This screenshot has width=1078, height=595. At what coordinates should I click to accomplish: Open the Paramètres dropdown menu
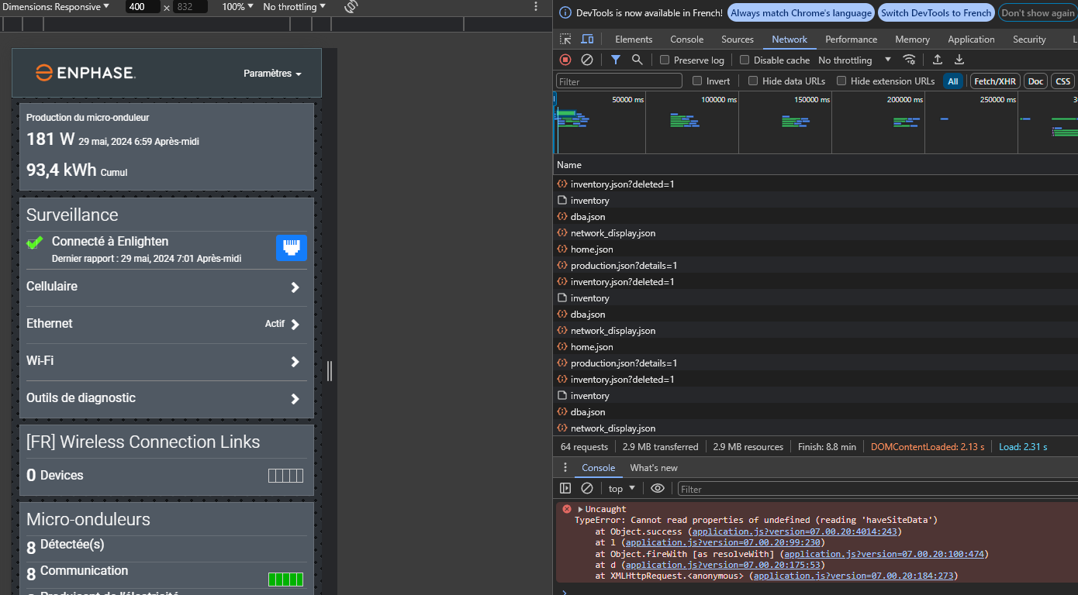[x=272, y=74]
